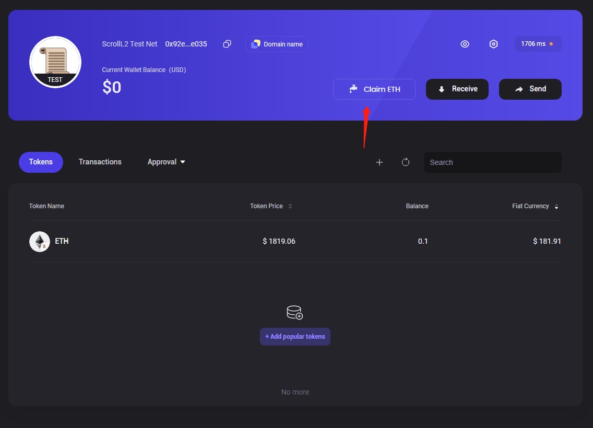
Task: Open wallet settings hexagon icon
Action: (x=493, y=44)
